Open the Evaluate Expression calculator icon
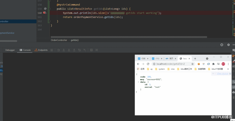The width and height of the screenshot is (235, 121). point(91,50)
